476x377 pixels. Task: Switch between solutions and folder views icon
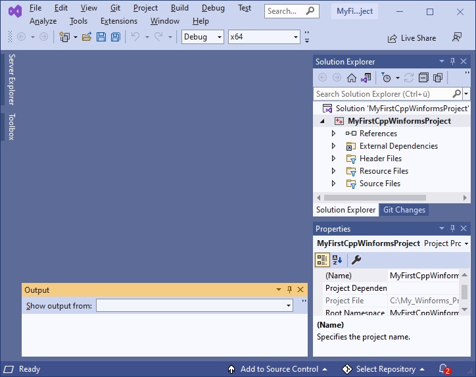click(x=366, y=78)
